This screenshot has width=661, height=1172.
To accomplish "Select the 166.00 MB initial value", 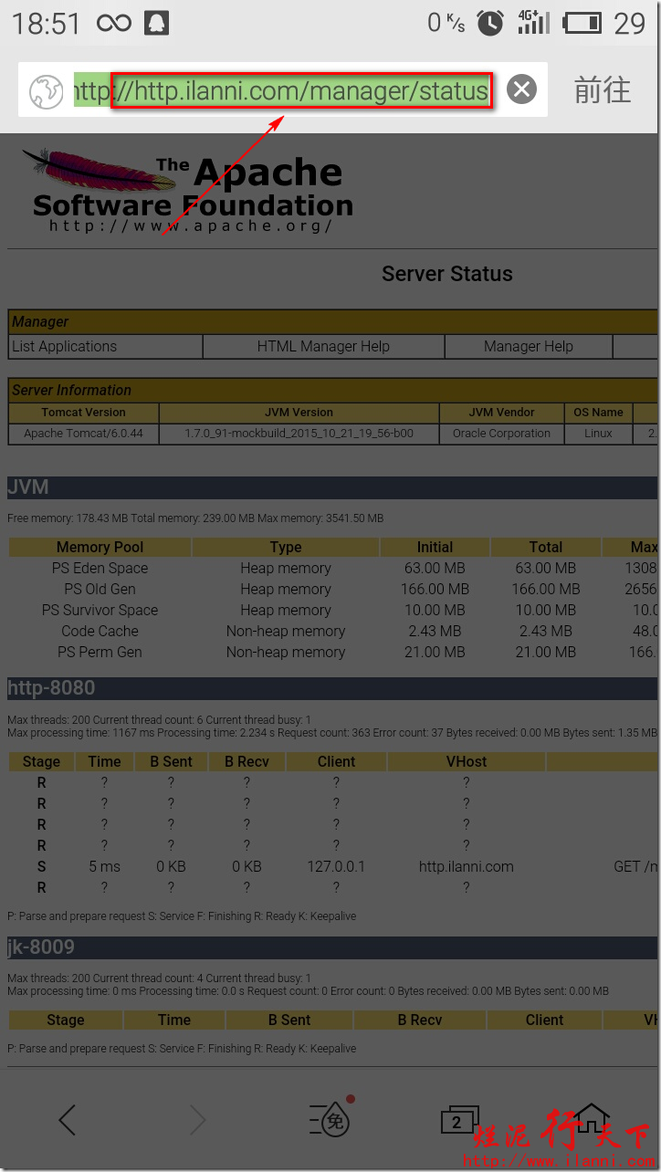I will pyautogui.click(x=435, y=590).
